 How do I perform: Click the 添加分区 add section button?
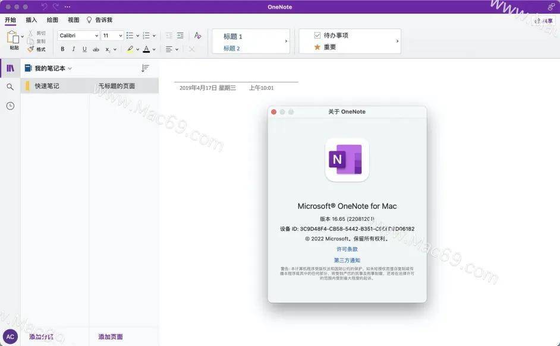click(41, 337)
